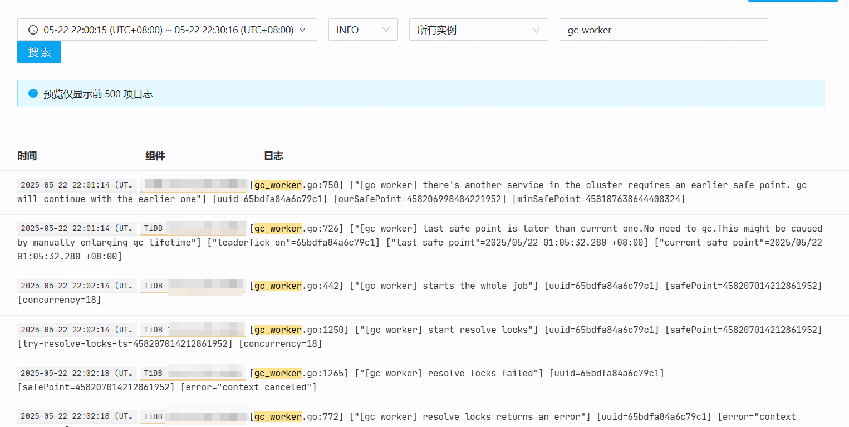
Task: Click the 时间 column header
Action: 27,156
